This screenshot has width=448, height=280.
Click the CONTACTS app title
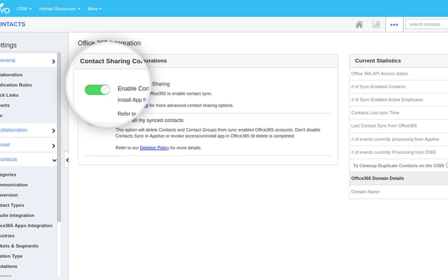(13, 24)
